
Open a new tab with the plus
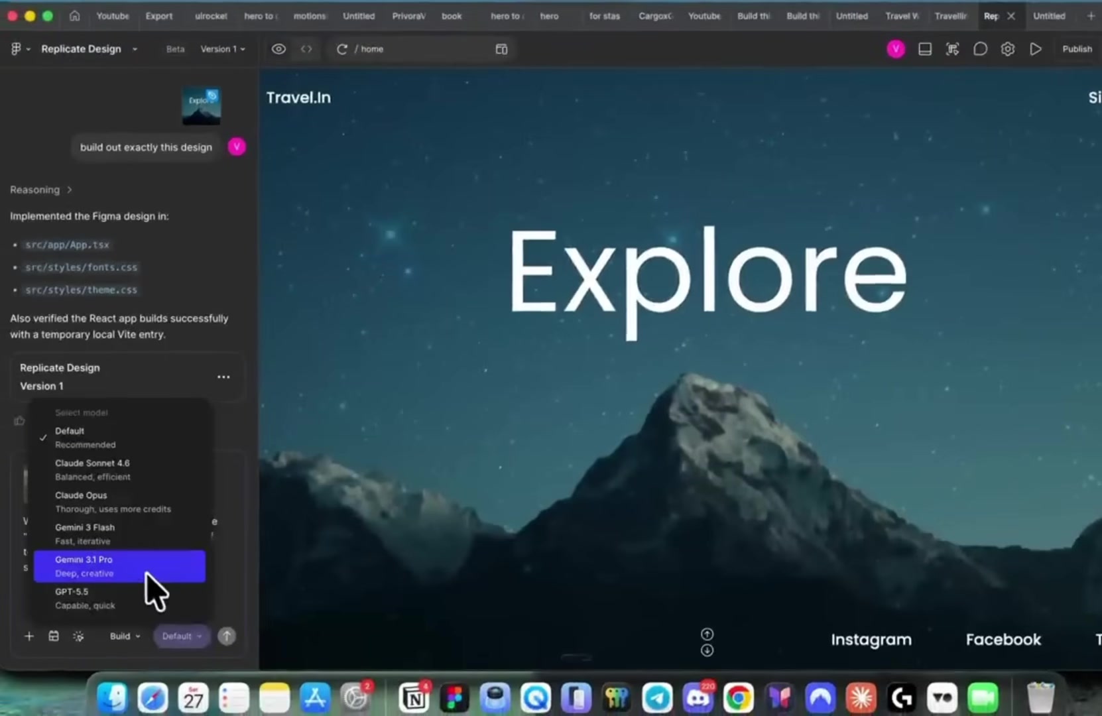tap(1091, 16)
